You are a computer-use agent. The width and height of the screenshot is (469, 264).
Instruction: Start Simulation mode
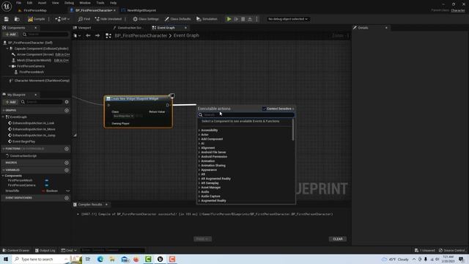pos(207,19)
